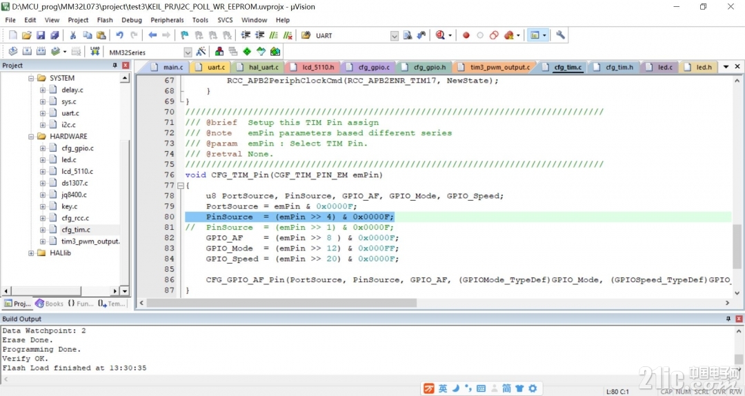Insert a bookmark on the current line

coord(184,35)
